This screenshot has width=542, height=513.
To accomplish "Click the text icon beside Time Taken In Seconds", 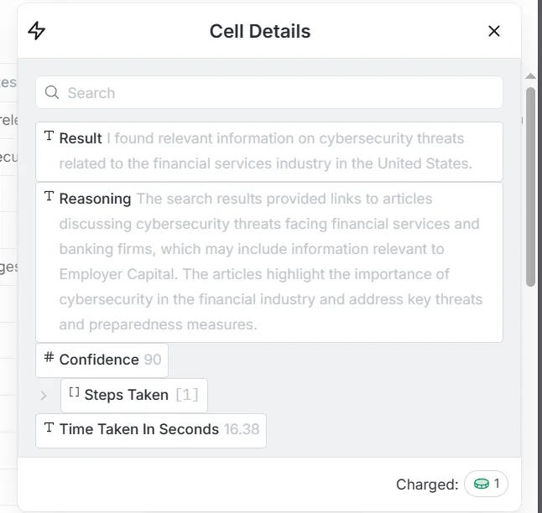I will tap(50, 427).
